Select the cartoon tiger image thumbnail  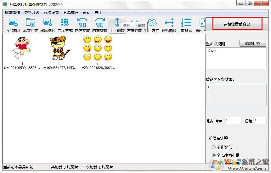click(x=60, y=48)
